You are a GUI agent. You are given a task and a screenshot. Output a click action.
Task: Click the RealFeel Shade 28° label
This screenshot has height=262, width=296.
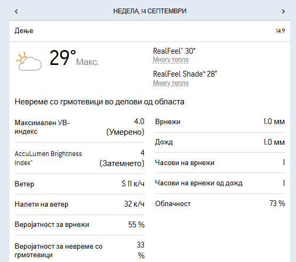[x=185, y=74]
